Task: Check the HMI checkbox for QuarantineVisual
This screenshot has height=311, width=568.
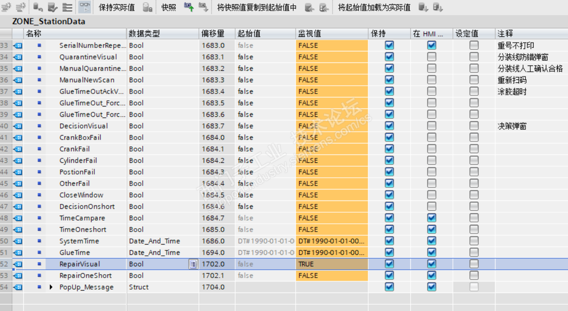Action: (432, 57)
